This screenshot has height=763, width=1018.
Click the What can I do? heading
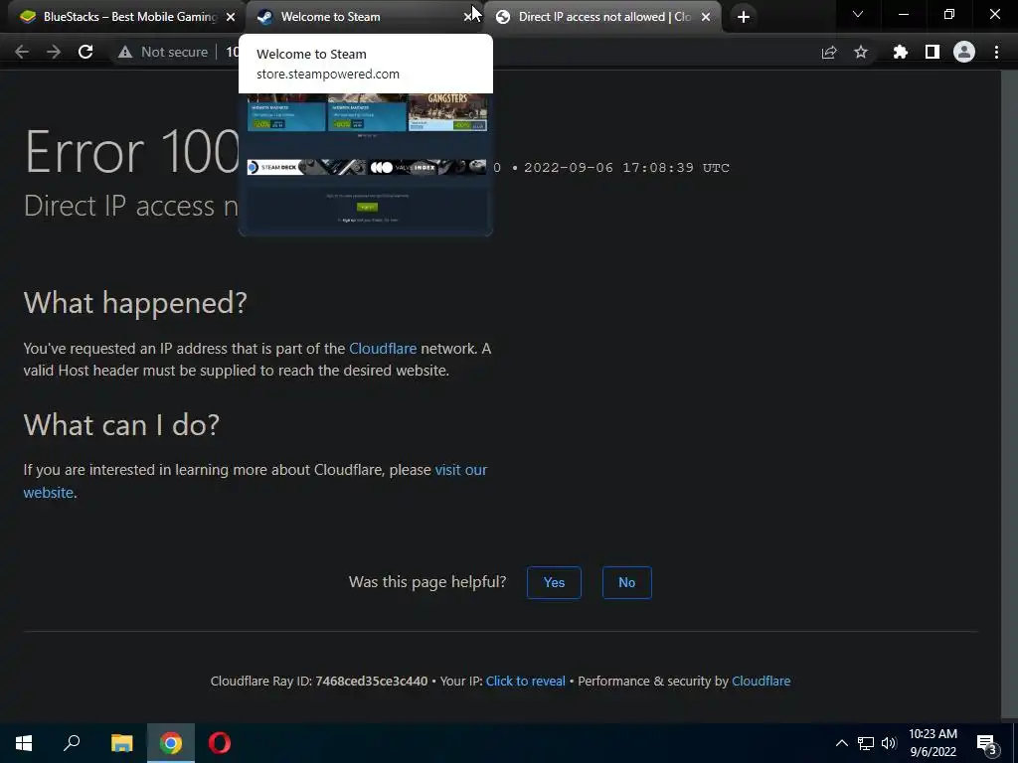pos(121,425)
